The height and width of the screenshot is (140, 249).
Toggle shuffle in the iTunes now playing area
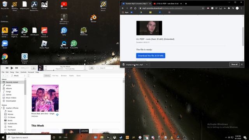[x=46, y=66]
